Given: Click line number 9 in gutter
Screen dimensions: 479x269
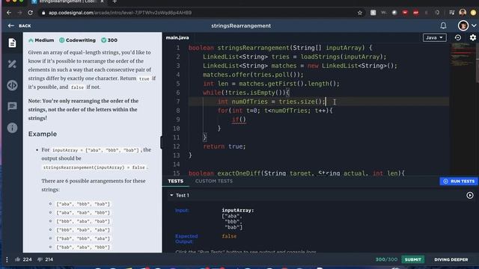Looking at the screenshot, I should point(178,120).
